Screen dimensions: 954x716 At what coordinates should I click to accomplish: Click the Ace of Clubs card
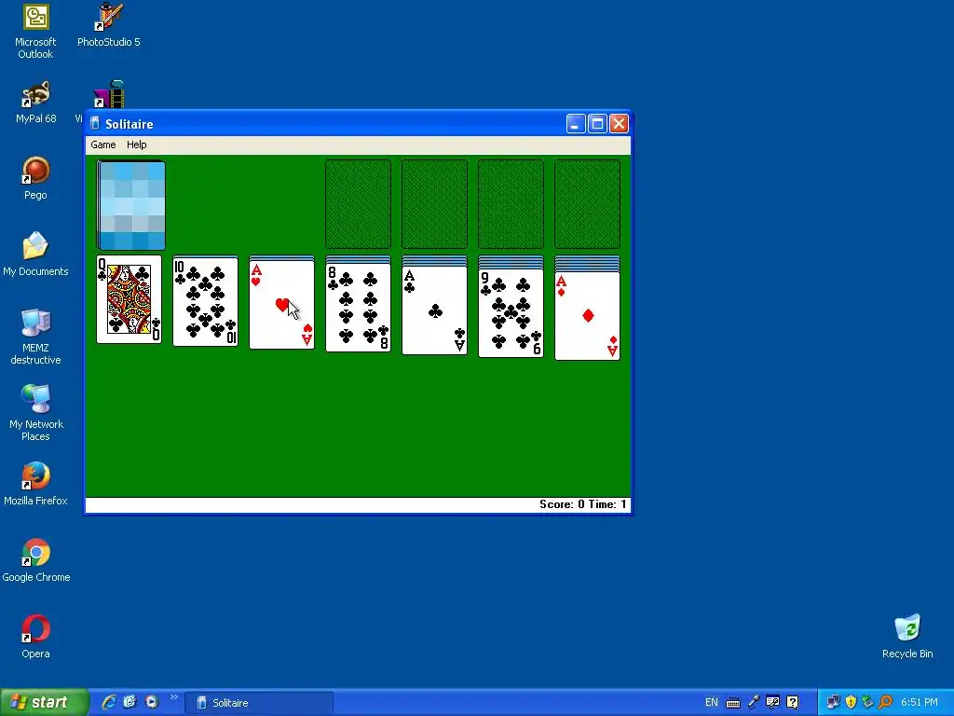[434, 310]
